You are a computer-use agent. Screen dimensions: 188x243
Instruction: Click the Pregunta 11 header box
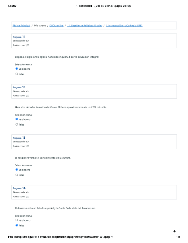pos(94,41)
